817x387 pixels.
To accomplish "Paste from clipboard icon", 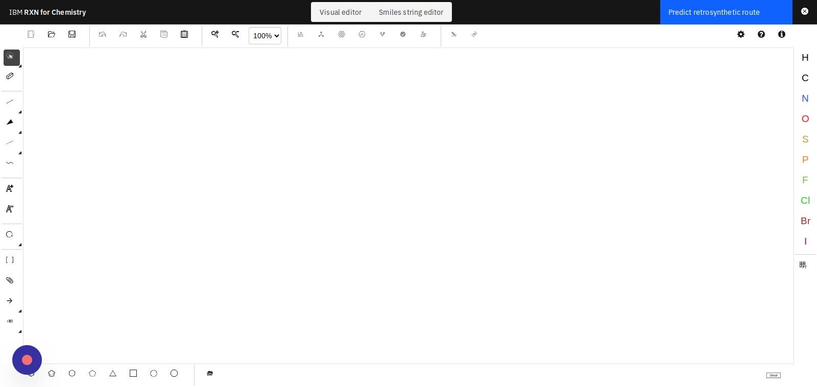I will pos(184,34).
